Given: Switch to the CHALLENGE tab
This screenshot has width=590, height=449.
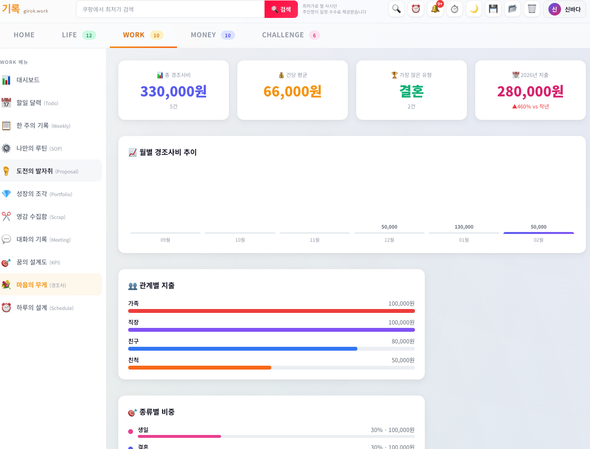Looking at the screenshot, I should [x=283, y=34].
